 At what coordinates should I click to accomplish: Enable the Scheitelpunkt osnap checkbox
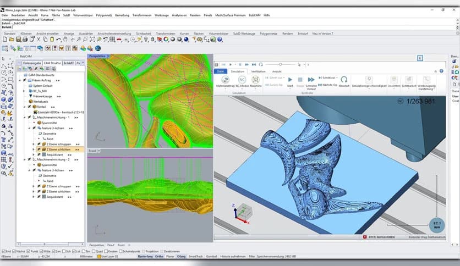pyautogui.click(x=121, y=251)
